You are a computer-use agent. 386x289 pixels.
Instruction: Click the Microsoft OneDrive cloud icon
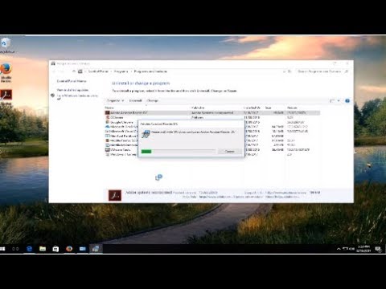click(x=108, y=127)
